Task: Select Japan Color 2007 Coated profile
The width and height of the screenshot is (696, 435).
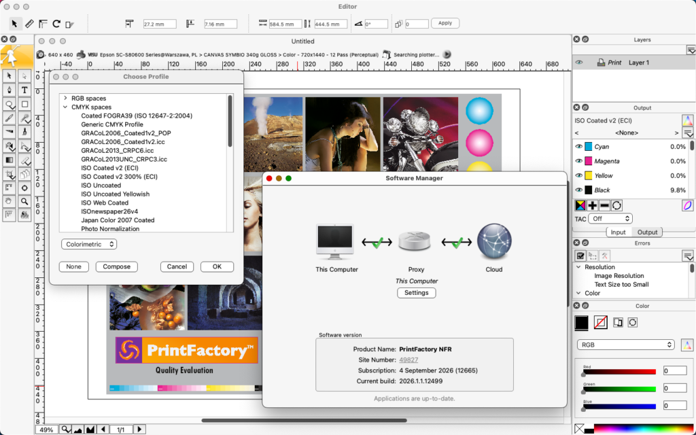Action: 118,220
